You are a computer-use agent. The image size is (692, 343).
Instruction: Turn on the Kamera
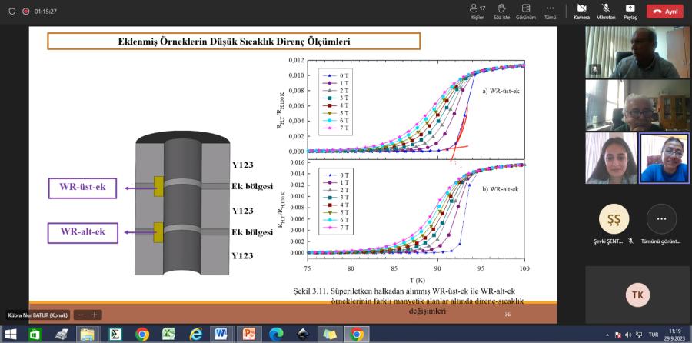[581, 11]
